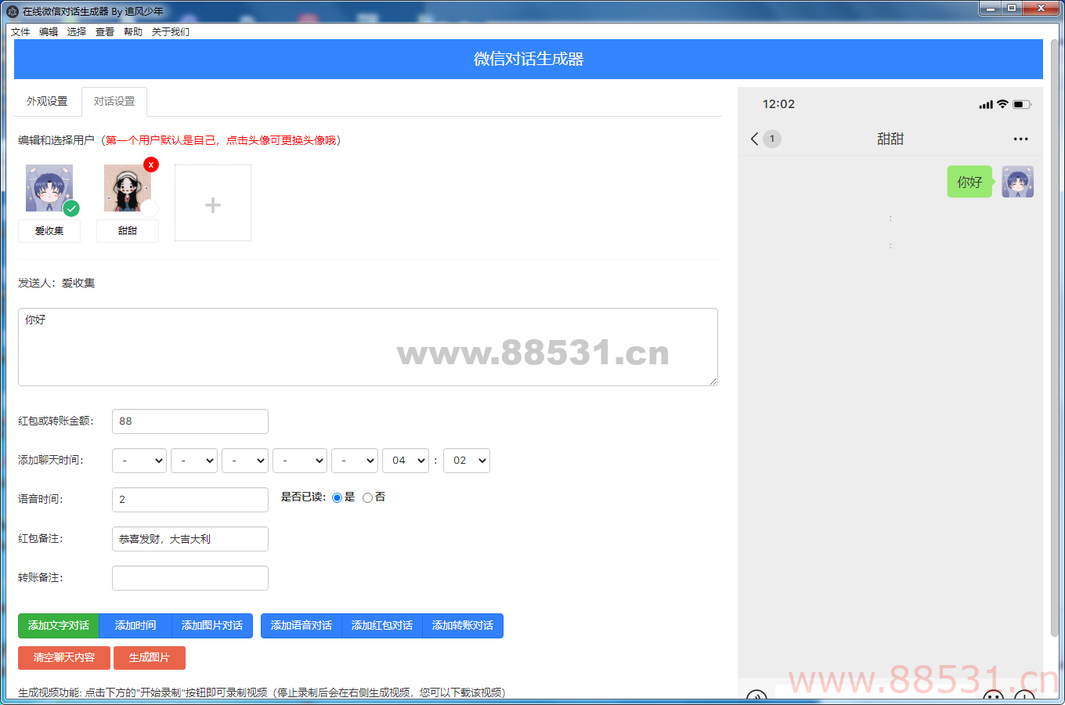The height and width of the screenshot is (705, 1065).
Task: Open the hour dropdown showing 04
Action: pyautogui.click(x=406, y=461)
